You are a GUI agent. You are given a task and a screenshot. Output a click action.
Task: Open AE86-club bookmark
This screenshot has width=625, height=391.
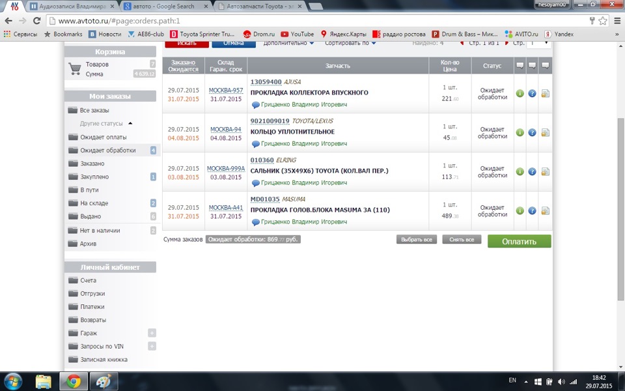pyautogui.click(x=146, y=35)
